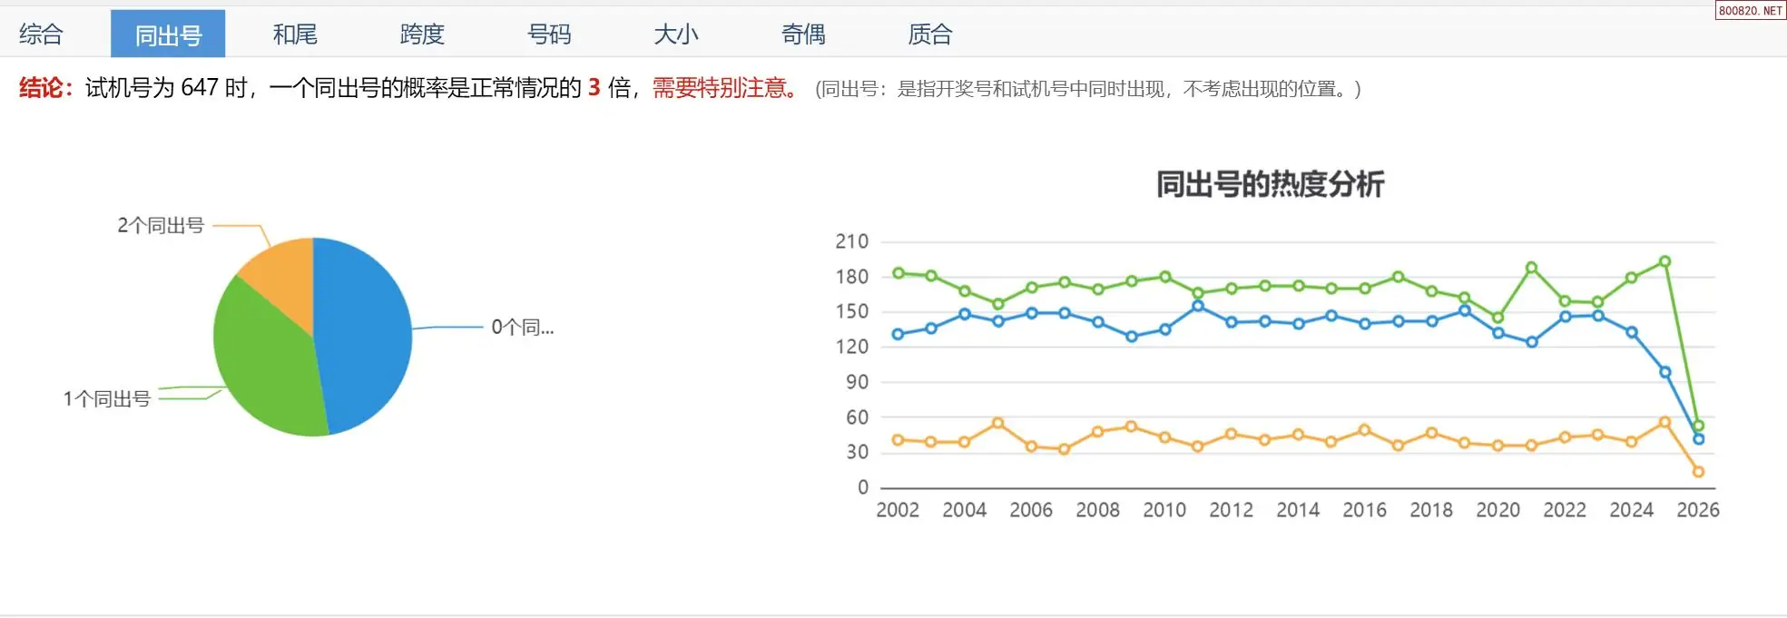Viewport: 1787px width, 618px height.
Task: Open the 奇偶 tab
Action: pyautogui.click(x=803, y=34)
